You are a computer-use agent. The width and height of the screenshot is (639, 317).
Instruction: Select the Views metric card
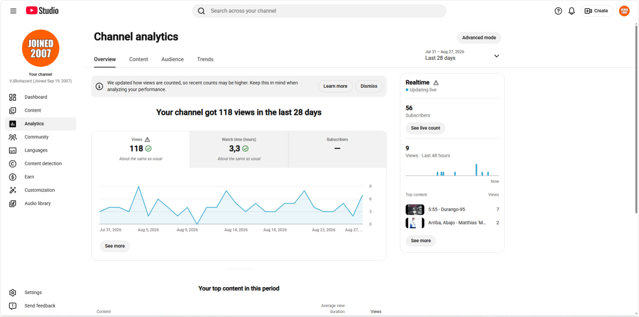tap(141, 149)
